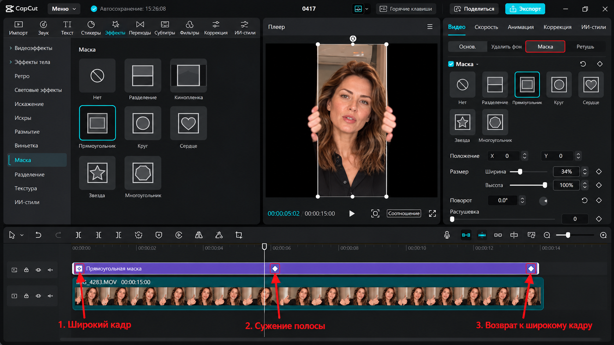Click the microphone record voiceover icon
The image size is (614, 345).
click(x=447, y=235)
